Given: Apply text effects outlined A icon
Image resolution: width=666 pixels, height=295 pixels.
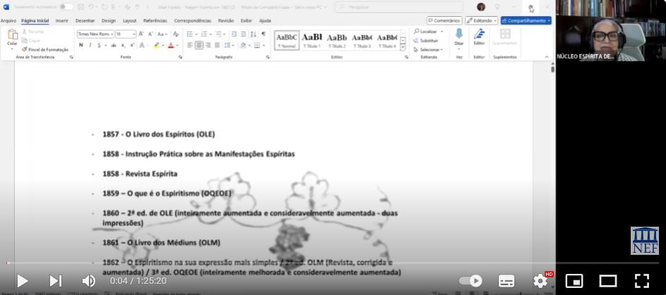Looking at the screenshot, I should (x=143, y=45).
